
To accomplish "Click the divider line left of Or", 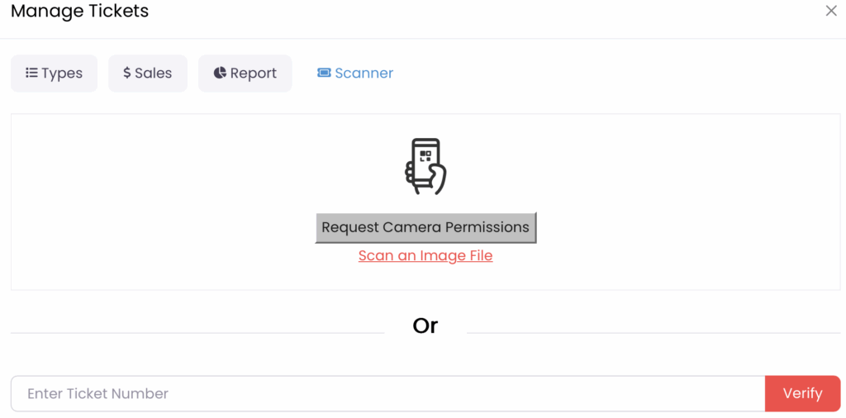I will (x=197, y=333).
